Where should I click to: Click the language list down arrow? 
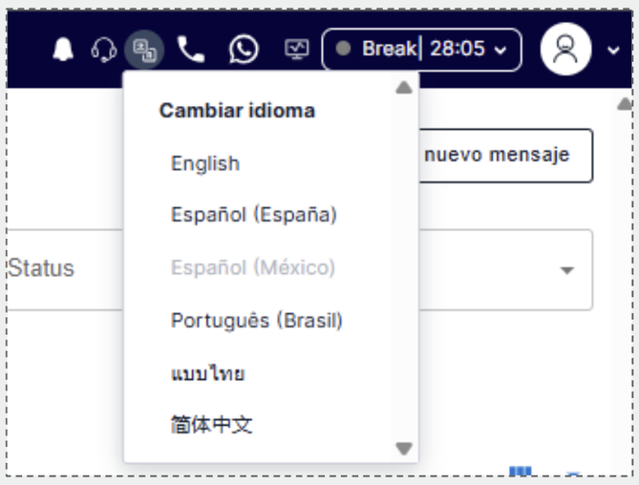404,448
